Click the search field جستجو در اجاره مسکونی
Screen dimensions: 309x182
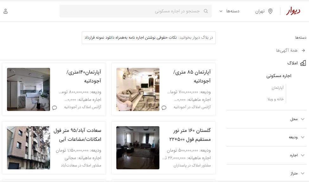pos(136,11)
